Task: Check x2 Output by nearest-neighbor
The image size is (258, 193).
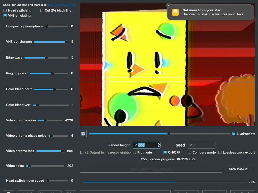Action: click(82, 152)
